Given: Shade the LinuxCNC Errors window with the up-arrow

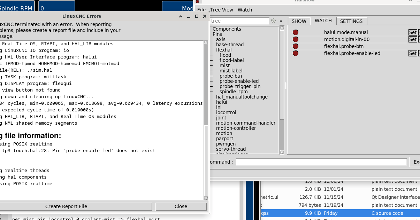Looking at the screenshot, I should [181, 16].
